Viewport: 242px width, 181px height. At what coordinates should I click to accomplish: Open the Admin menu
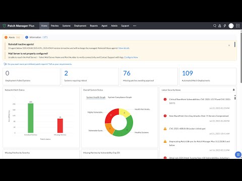(x=114, y=26)
